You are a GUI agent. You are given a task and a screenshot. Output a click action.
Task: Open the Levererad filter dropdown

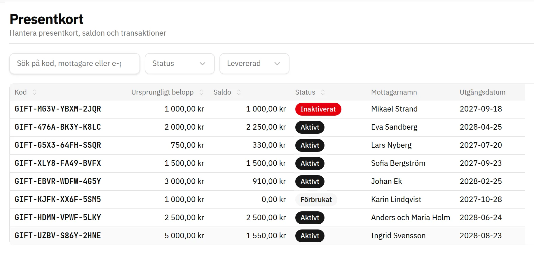(254, 64)
